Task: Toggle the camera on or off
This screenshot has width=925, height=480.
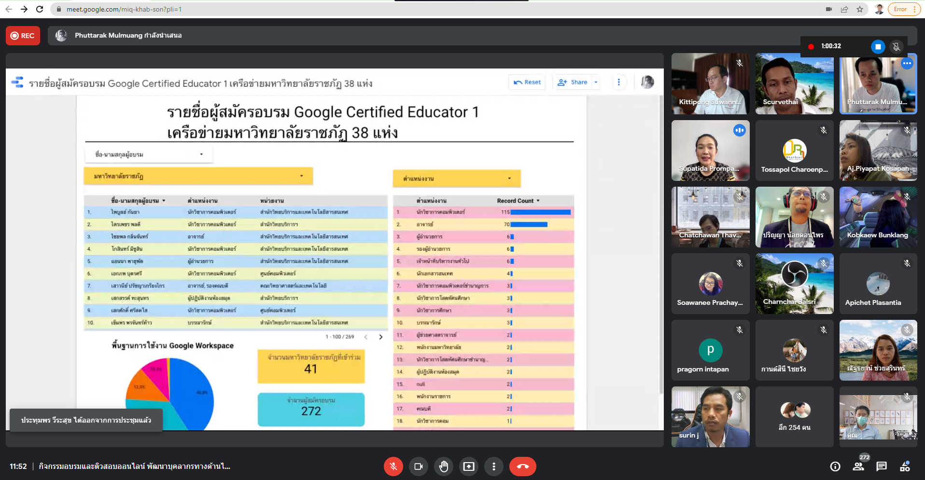Action: click(419, 466)
